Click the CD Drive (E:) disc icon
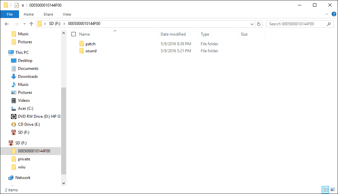The width and height of the screenshot is (338, 194). coord(14,124)
